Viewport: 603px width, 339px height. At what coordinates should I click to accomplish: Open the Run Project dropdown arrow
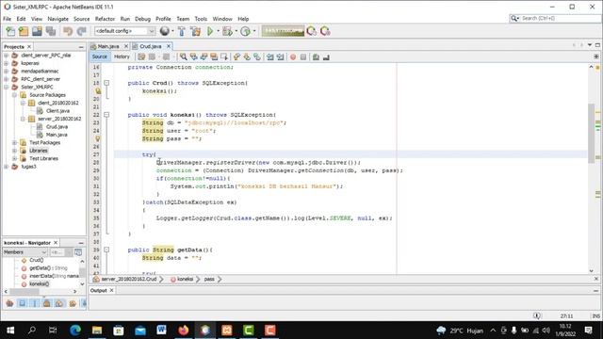pos(218,31)
